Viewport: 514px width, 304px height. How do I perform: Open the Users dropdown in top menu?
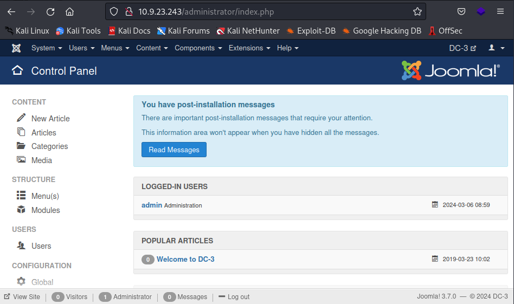(x=82, y=48)
